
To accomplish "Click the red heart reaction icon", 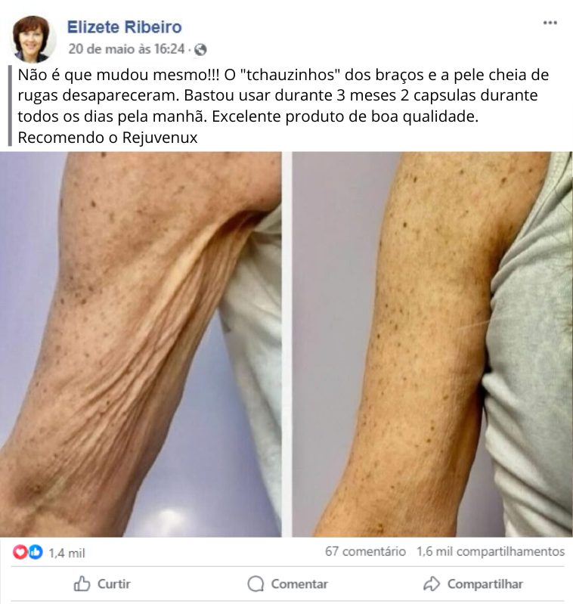I will coord(20,553).
